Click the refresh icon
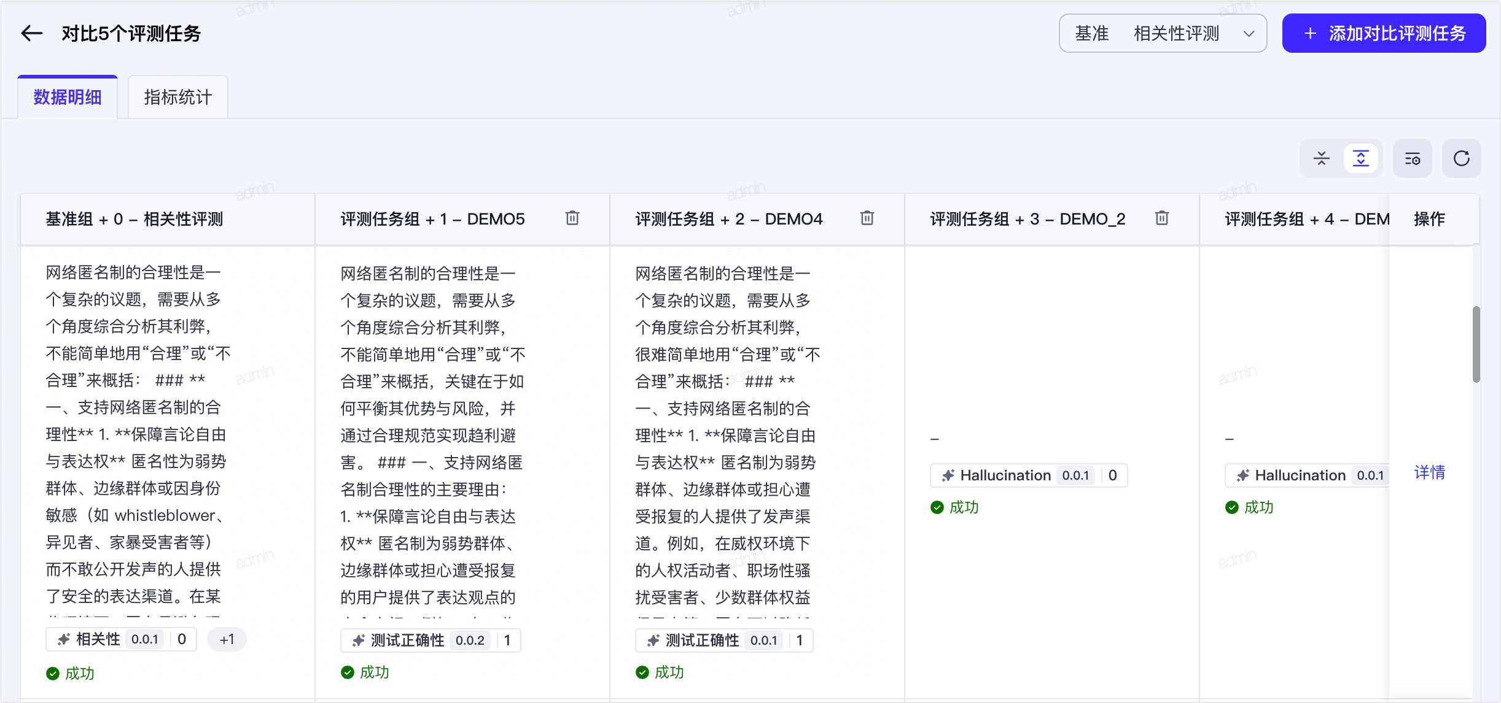Screen dimensions: 1501x703 point(1462,158)
